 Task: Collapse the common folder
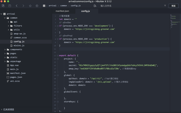5,18
